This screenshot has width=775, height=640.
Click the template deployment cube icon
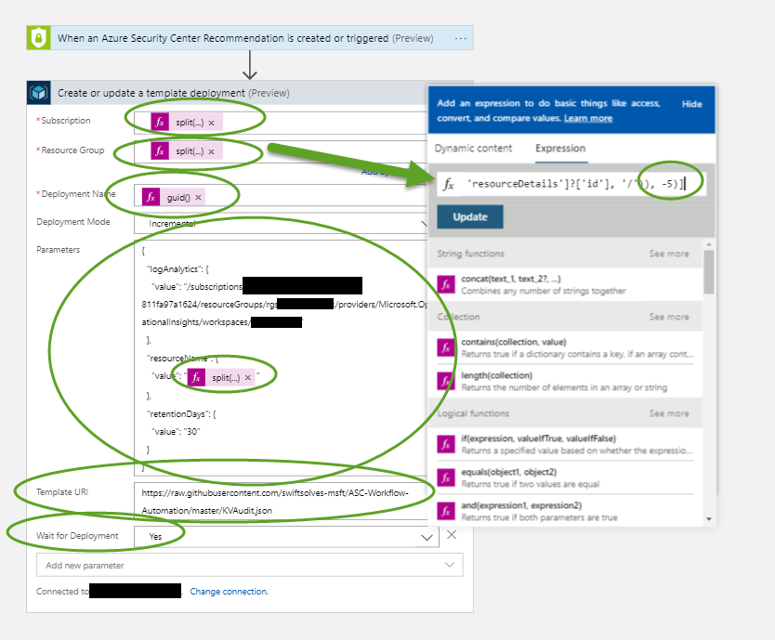pos(38,93)
